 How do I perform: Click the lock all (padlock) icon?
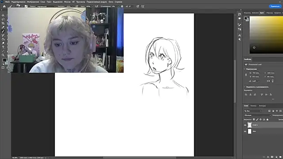coord(268,119)
